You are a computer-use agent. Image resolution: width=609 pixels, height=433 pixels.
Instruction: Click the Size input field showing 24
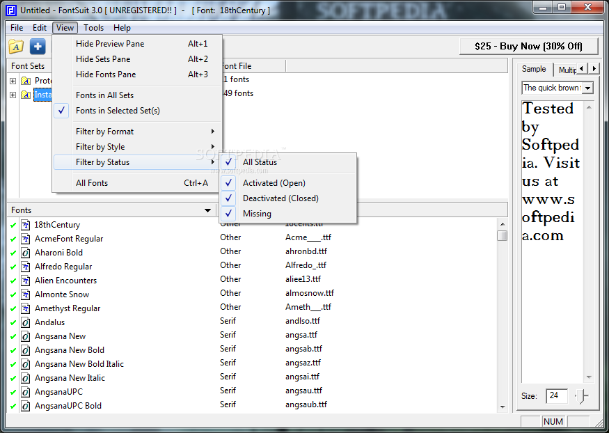(x=557, y=396)
